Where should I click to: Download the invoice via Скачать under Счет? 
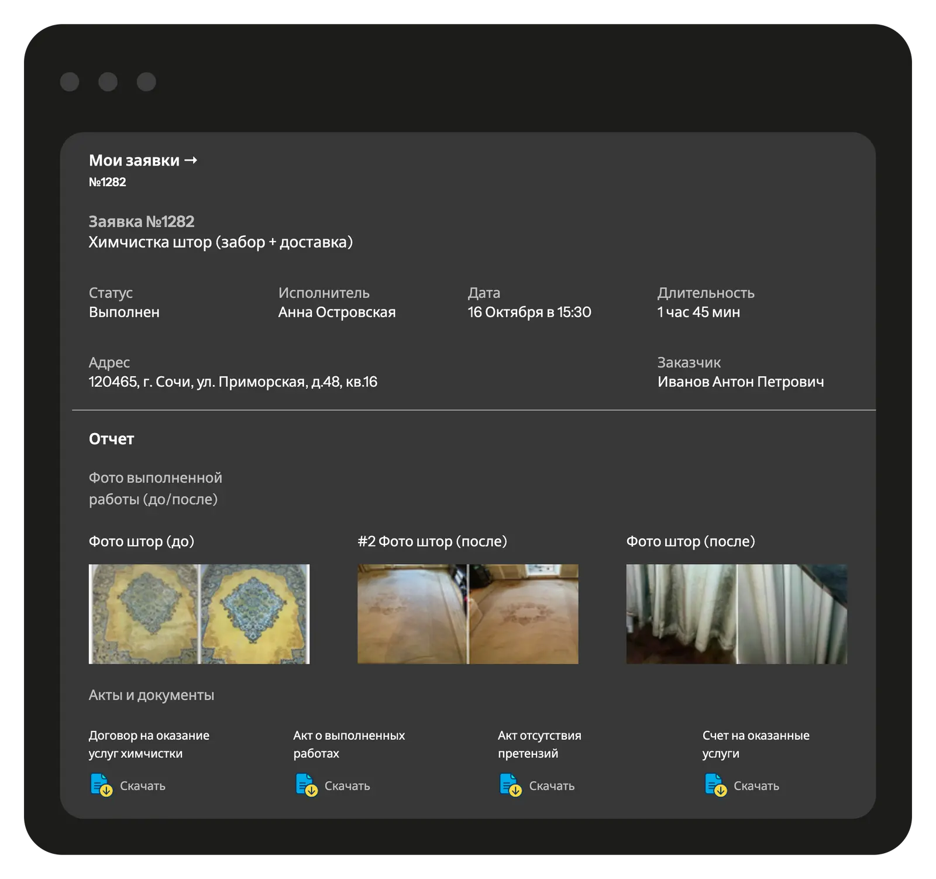[756, 786]
